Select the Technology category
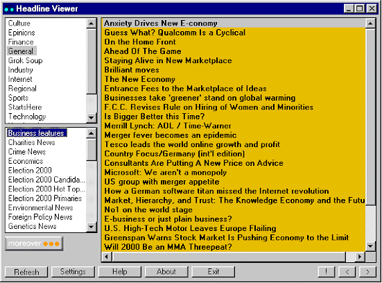 (x=27, y=117)
